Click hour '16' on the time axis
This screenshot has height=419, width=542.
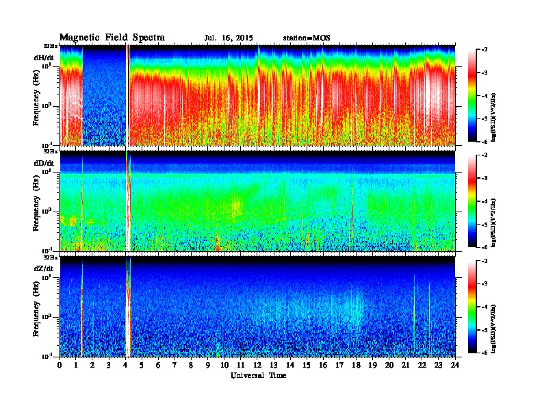click(x=324, y=366)
